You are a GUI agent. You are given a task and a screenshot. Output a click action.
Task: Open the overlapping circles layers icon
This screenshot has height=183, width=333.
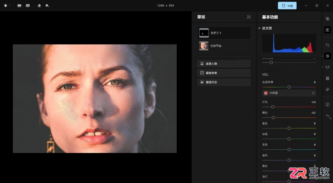click(328, 19)
